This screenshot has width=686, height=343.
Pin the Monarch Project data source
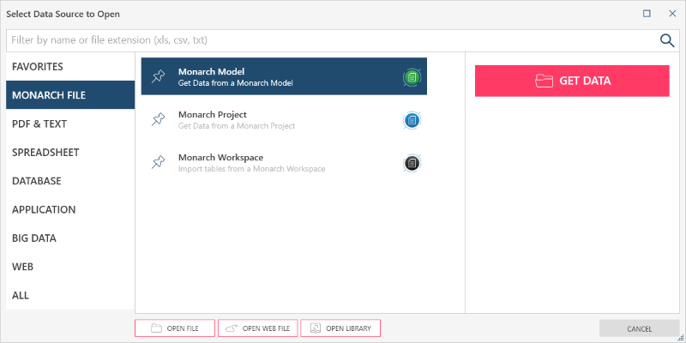click(158, 120)
